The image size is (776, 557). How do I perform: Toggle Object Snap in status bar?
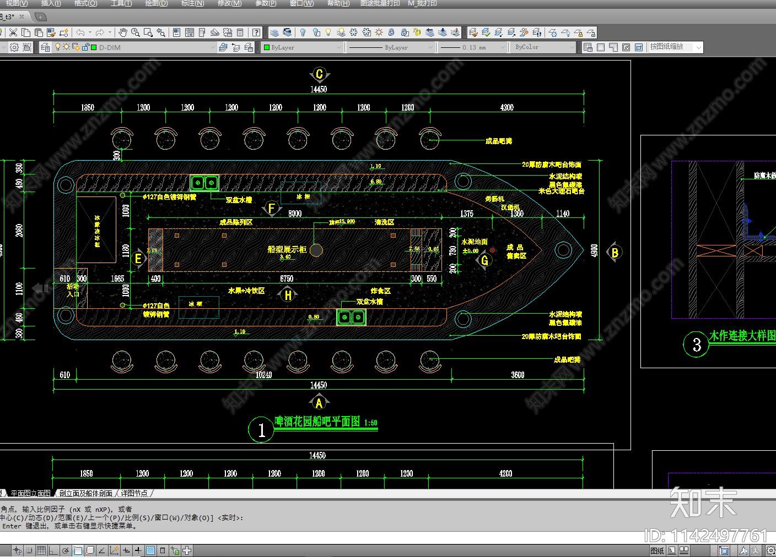(78, 550)
